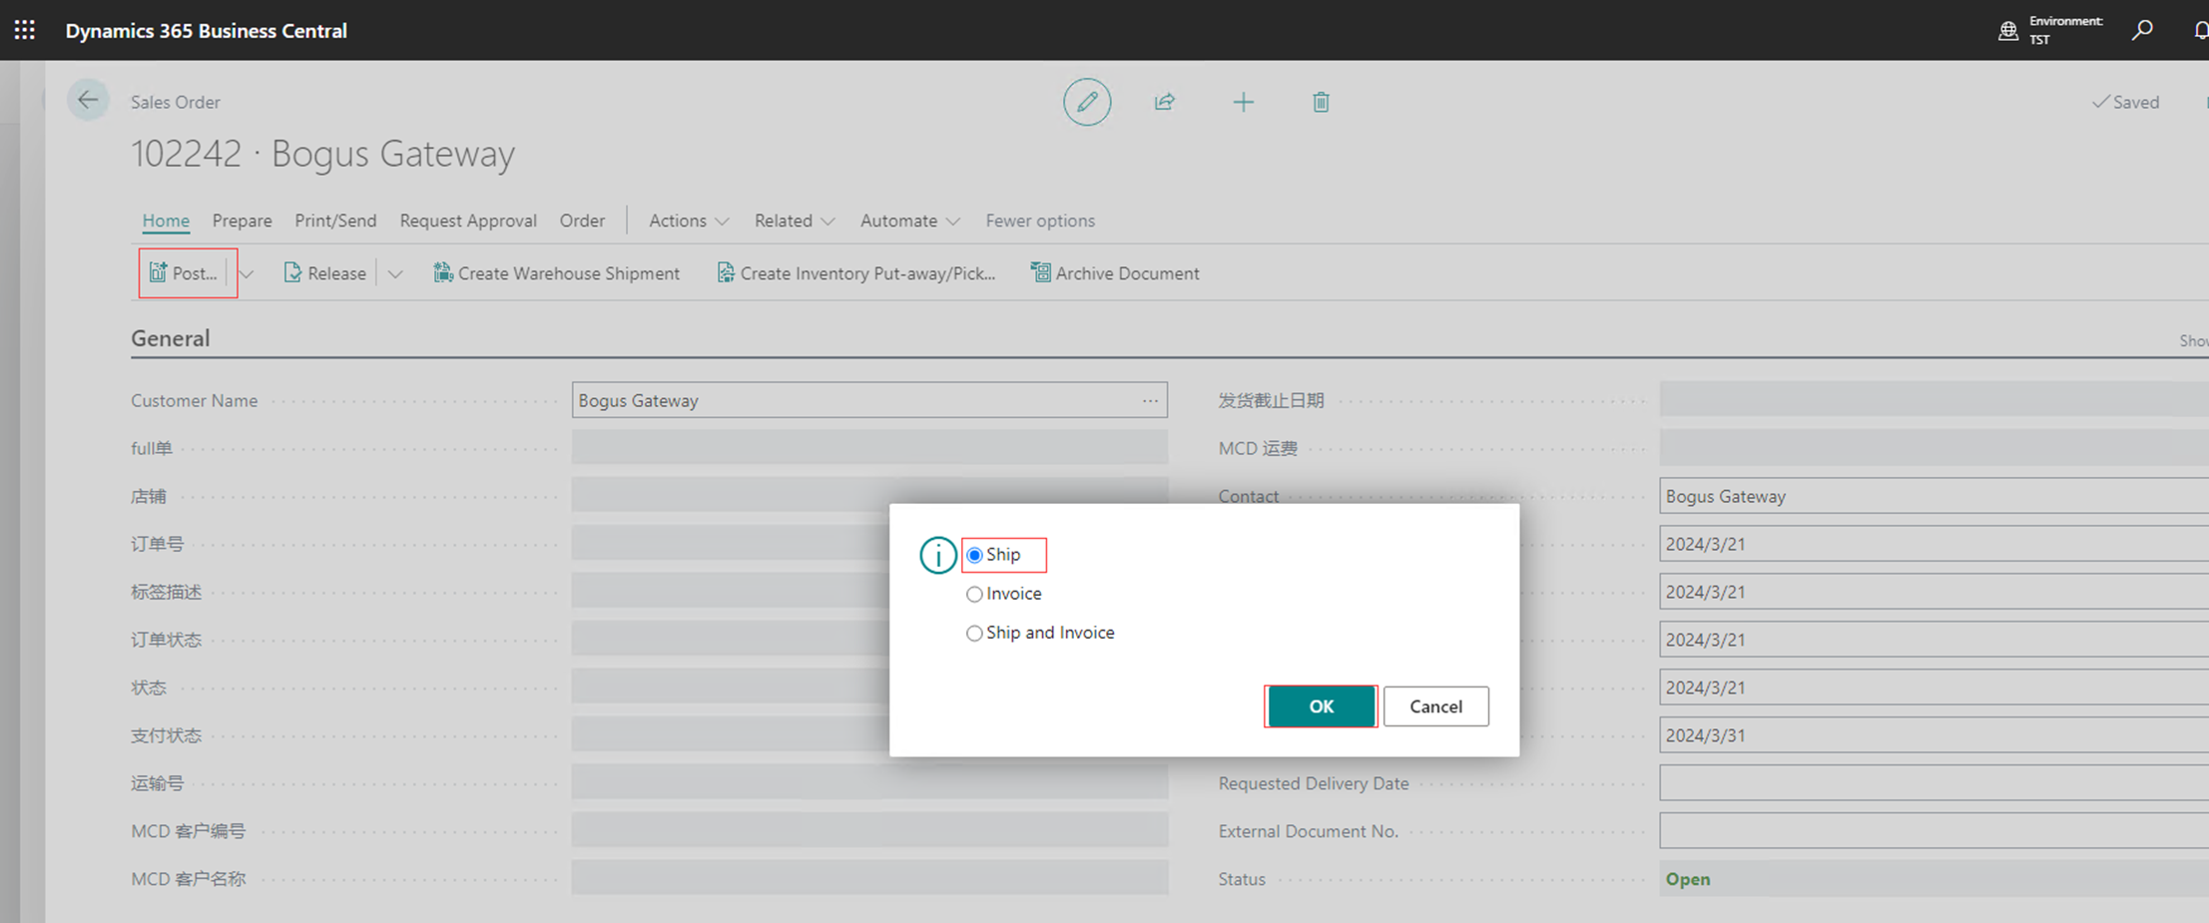
Task: Go back with the left arrow
Action: pyautogui.click(x=88, y=100)
